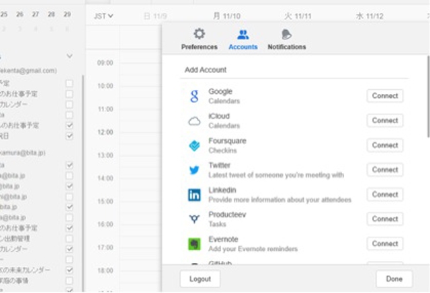
Task: Connect the LinkedIn account
Action: [x=385, y=194]
